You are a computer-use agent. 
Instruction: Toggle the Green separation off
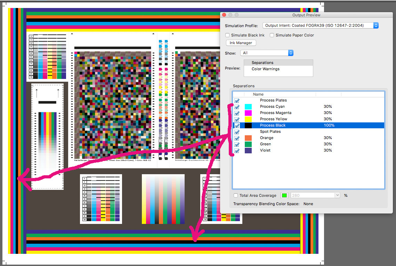[237, 144]
